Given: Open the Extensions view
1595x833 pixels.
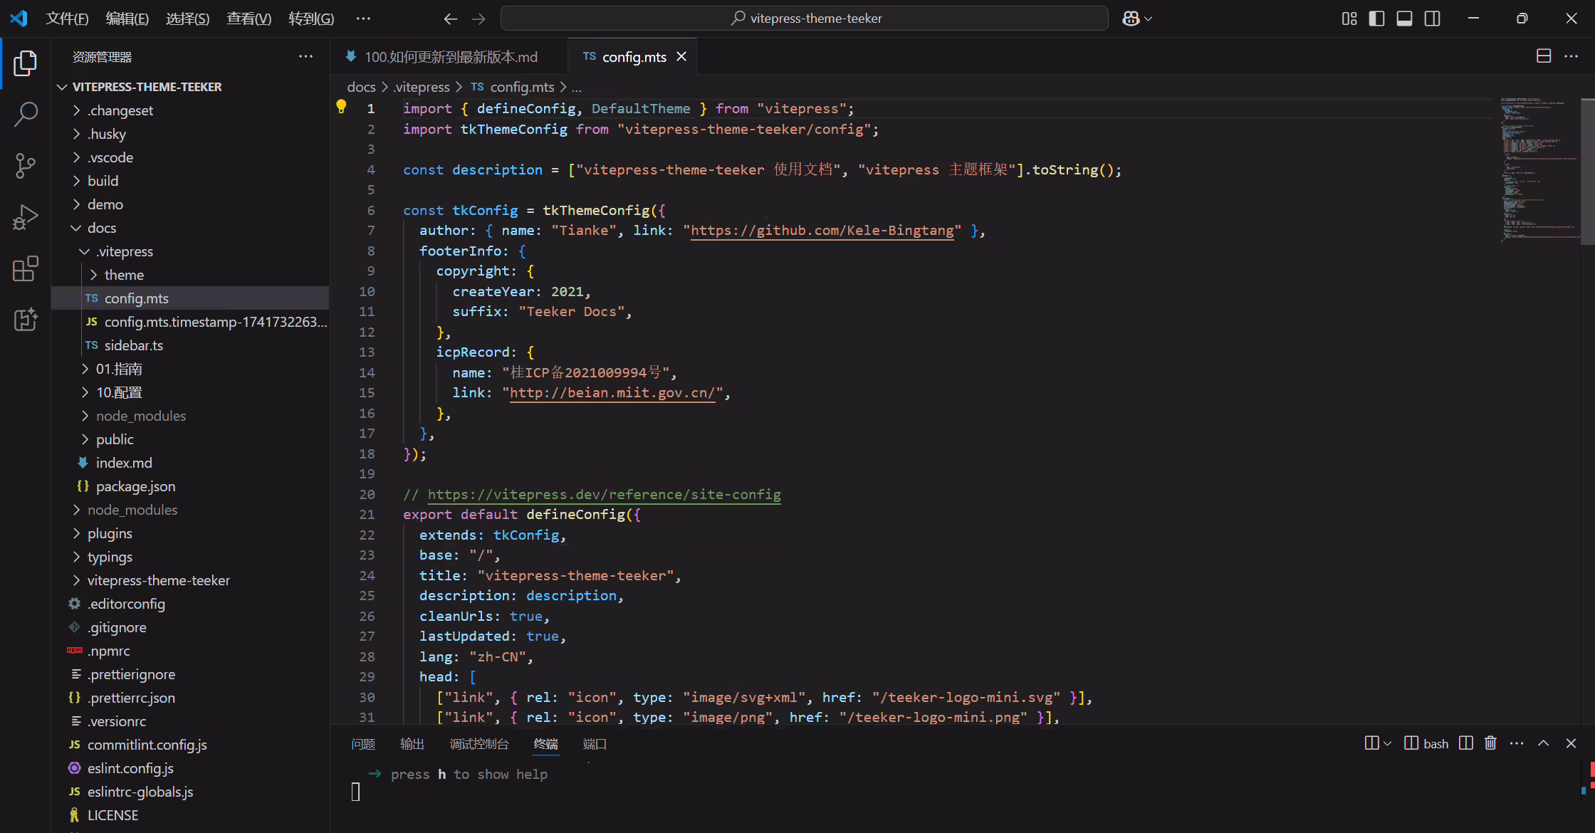Looking at the screenshot, I should (x=26, y=269).
